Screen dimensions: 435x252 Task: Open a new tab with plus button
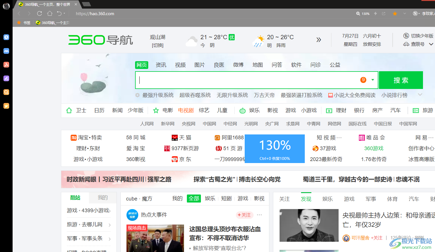86,4
